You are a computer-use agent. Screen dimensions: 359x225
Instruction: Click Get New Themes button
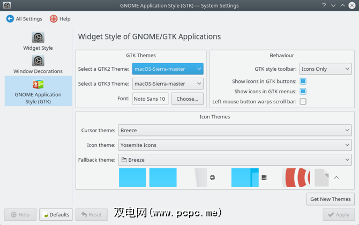(x=331, y=199)
